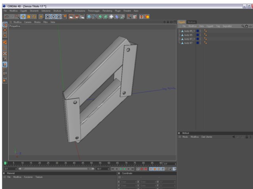
Task: Click the checkered texture mode icon
Action: (5, 54)
